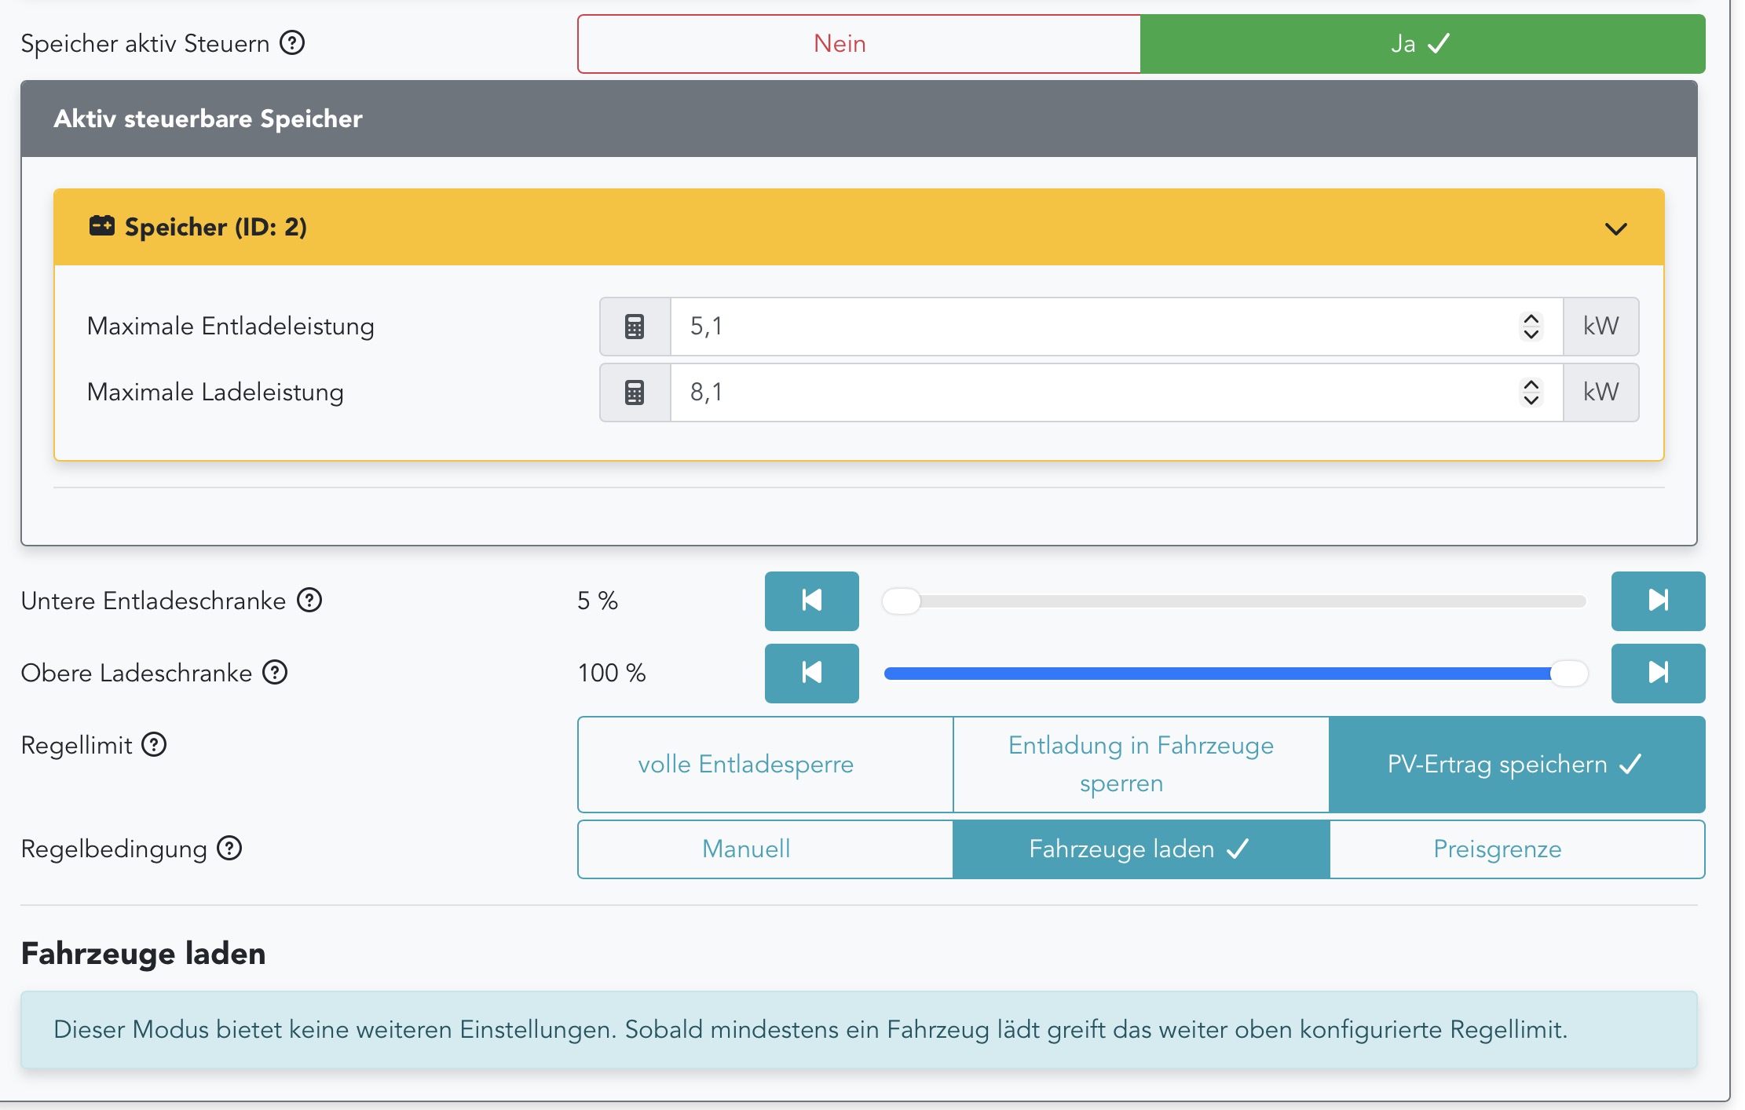Click stepper arrows of Maximale Entladeleistung
The height and width of the screenshot is (1110, 1745).
1531,327
